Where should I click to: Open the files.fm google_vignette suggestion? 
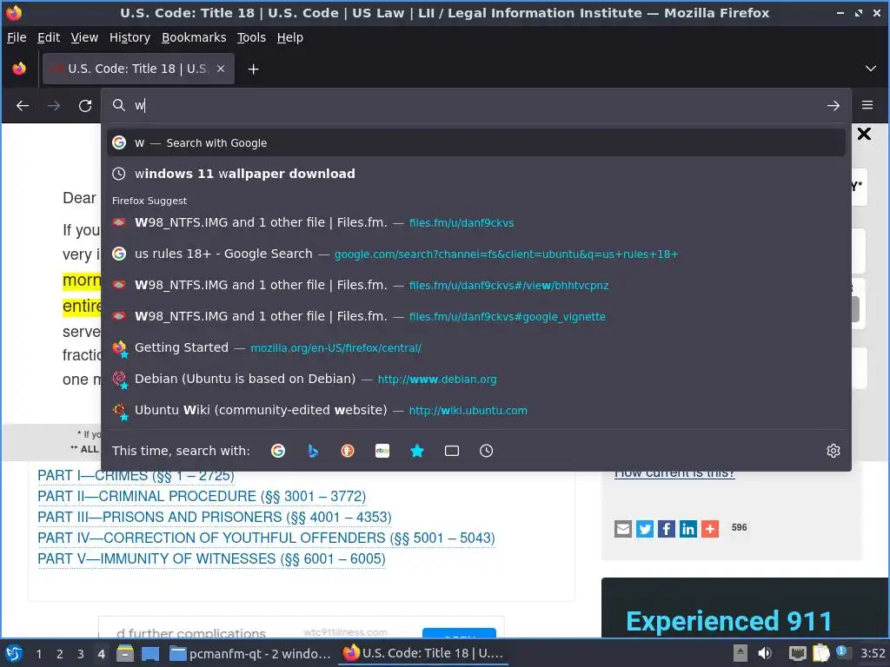point(475,316)
